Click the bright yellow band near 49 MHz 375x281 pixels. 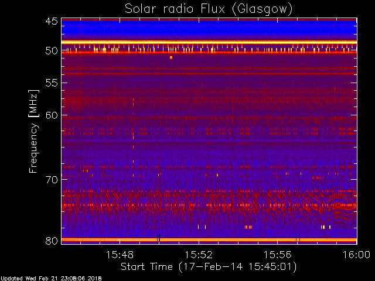coord(209,42)
